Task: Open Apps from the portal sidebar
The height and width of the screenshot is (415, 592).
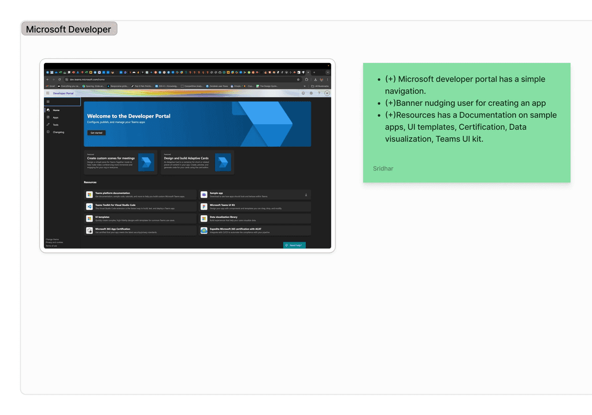Action: click(x=55, y=117)
